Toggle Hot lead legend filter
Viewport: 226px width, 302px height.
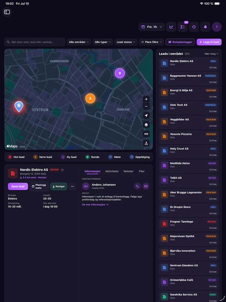click(16, 157)
